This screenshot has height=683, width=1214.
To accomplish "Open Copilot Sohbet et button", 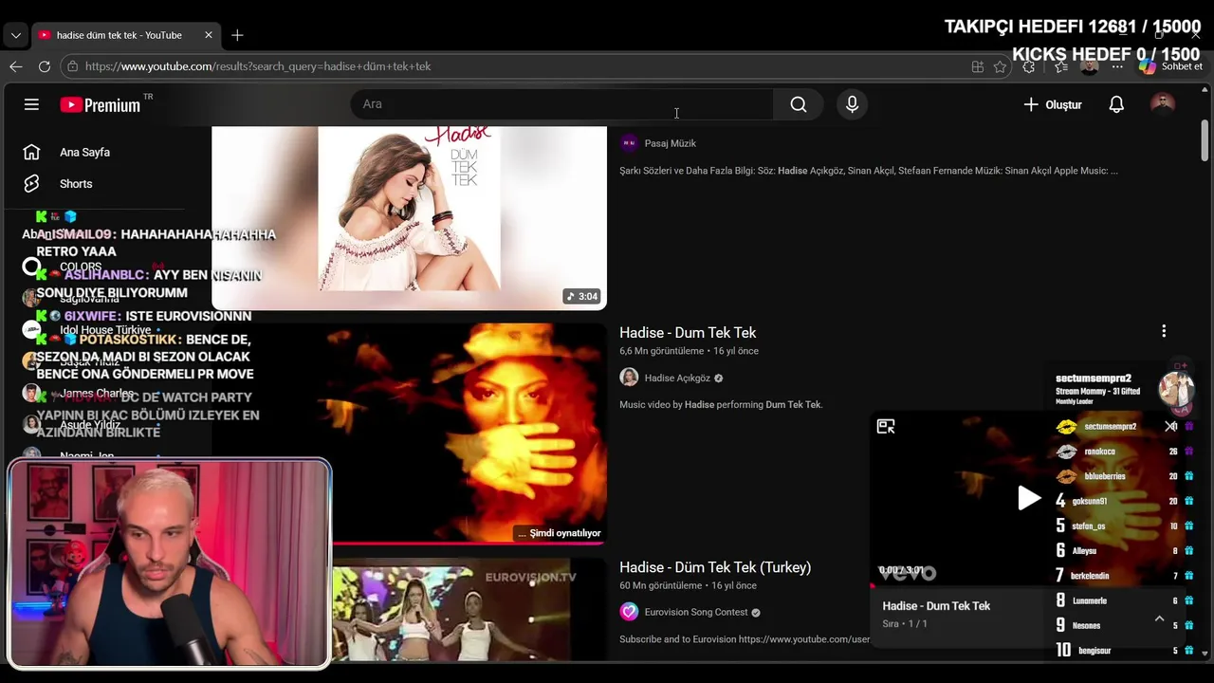I will point(1170,66).
